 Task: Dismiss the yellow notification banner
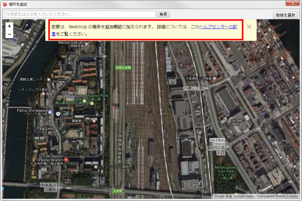pos(249,27)
